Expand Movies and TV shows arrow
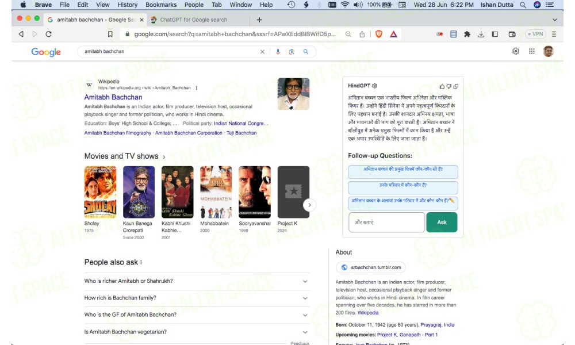The image size is (575, 345). click(x=164, y=157)
